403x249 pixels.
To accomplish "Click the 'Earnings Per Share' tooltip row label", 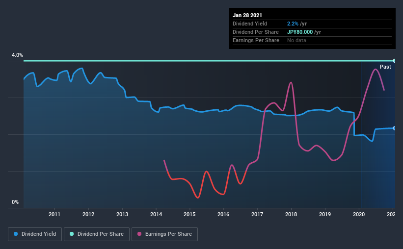I will 256,41.
